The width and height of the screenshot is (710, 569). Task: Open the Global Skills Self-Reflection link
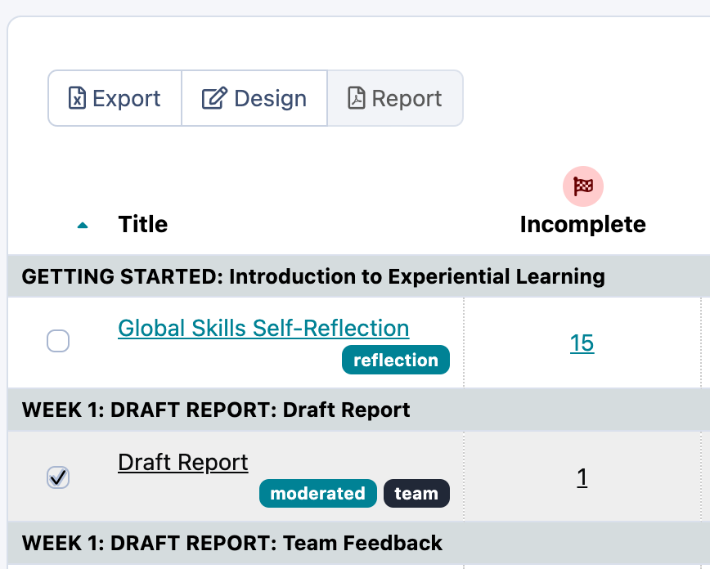(263, 329)
